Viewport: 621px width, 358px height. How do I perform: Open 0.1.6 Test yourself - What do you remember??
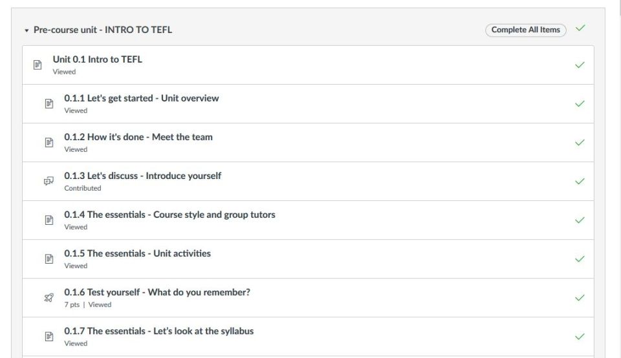pos(157,292)
